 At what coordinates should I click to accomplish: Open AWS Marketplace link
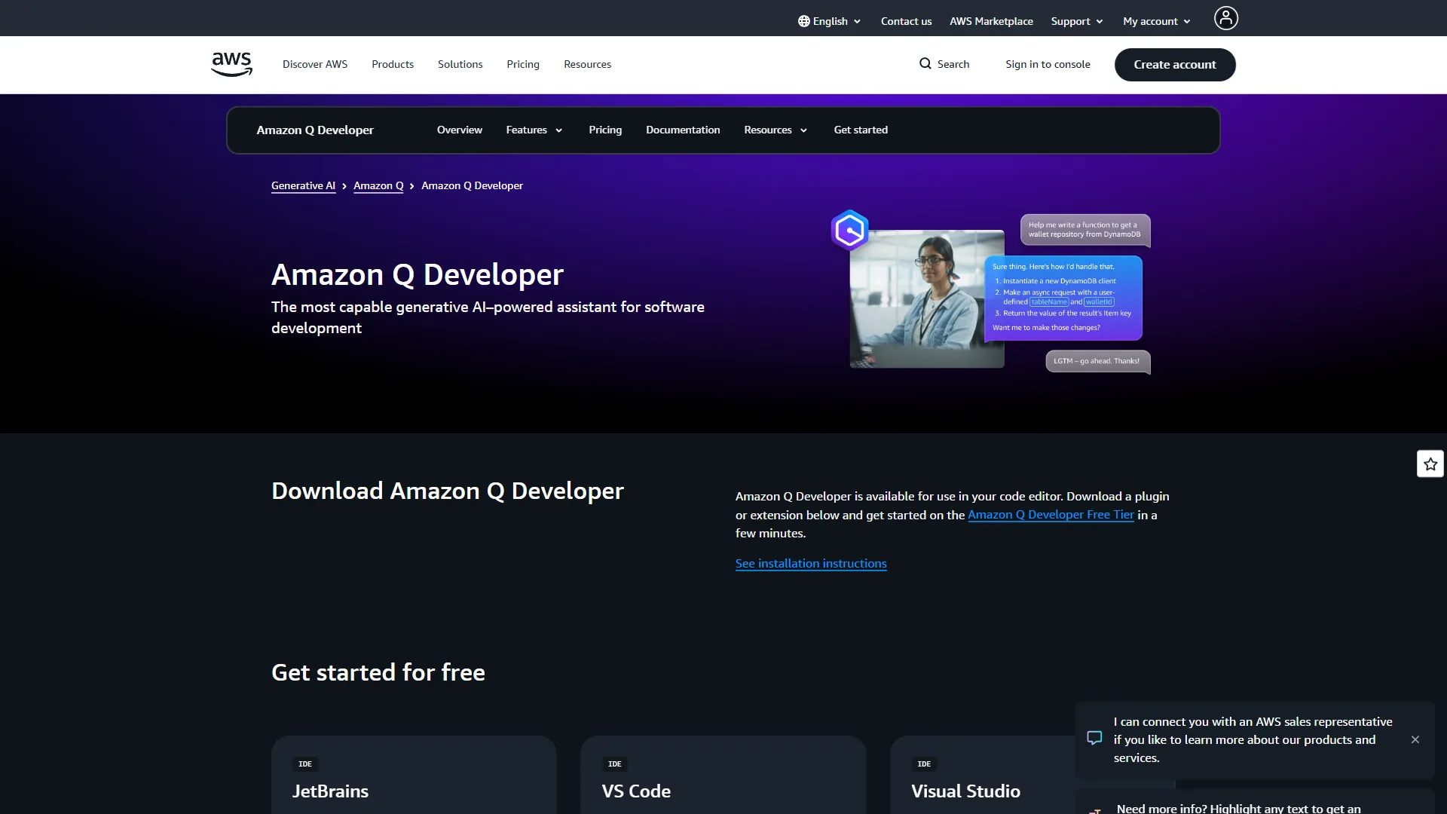click(991, 21)
